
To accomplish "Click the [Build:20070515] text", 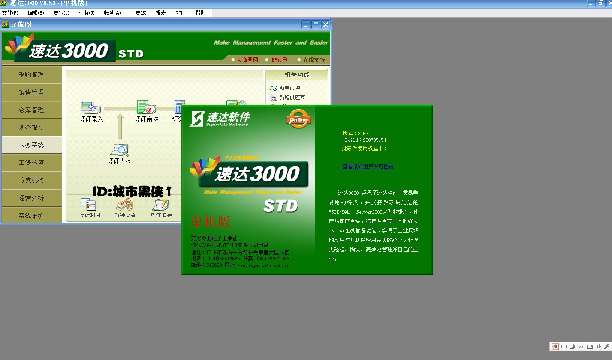I will pyautogui.click(x=364, y=140).
